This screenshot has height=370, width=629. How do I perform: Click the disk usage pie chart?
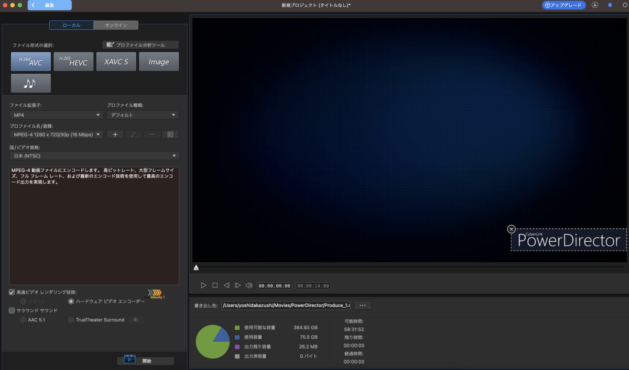[x=213, y=341]
